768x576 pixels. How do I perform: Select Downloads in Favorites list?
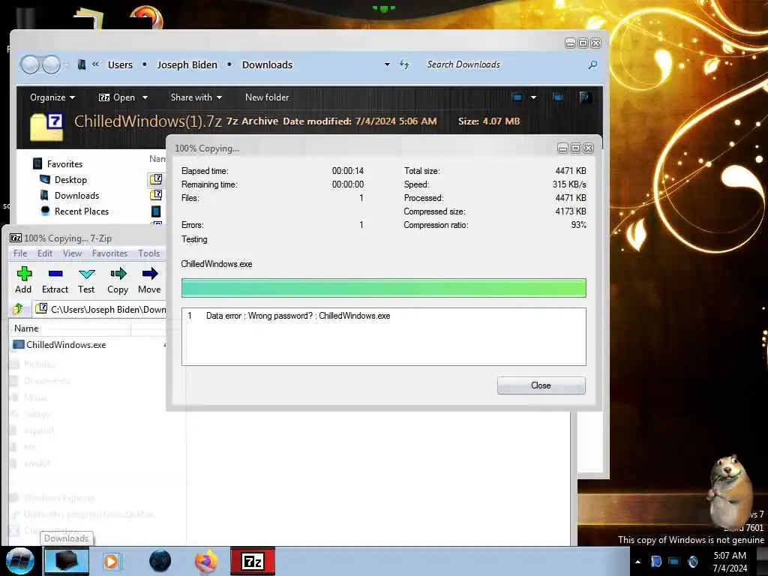[x=77, y=196]
